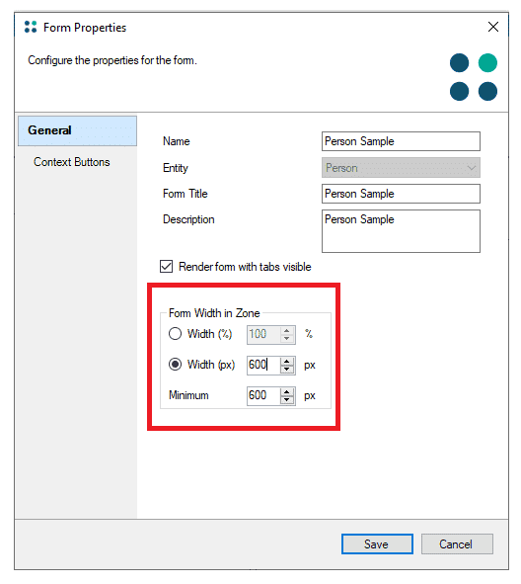The width and height of the screenshot is (521, 584).
Task: Click the 'Form Width in Zone' group label
Action: point(214,313)
